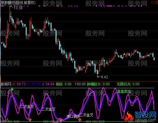Click the D: 65.08 value

34,84
